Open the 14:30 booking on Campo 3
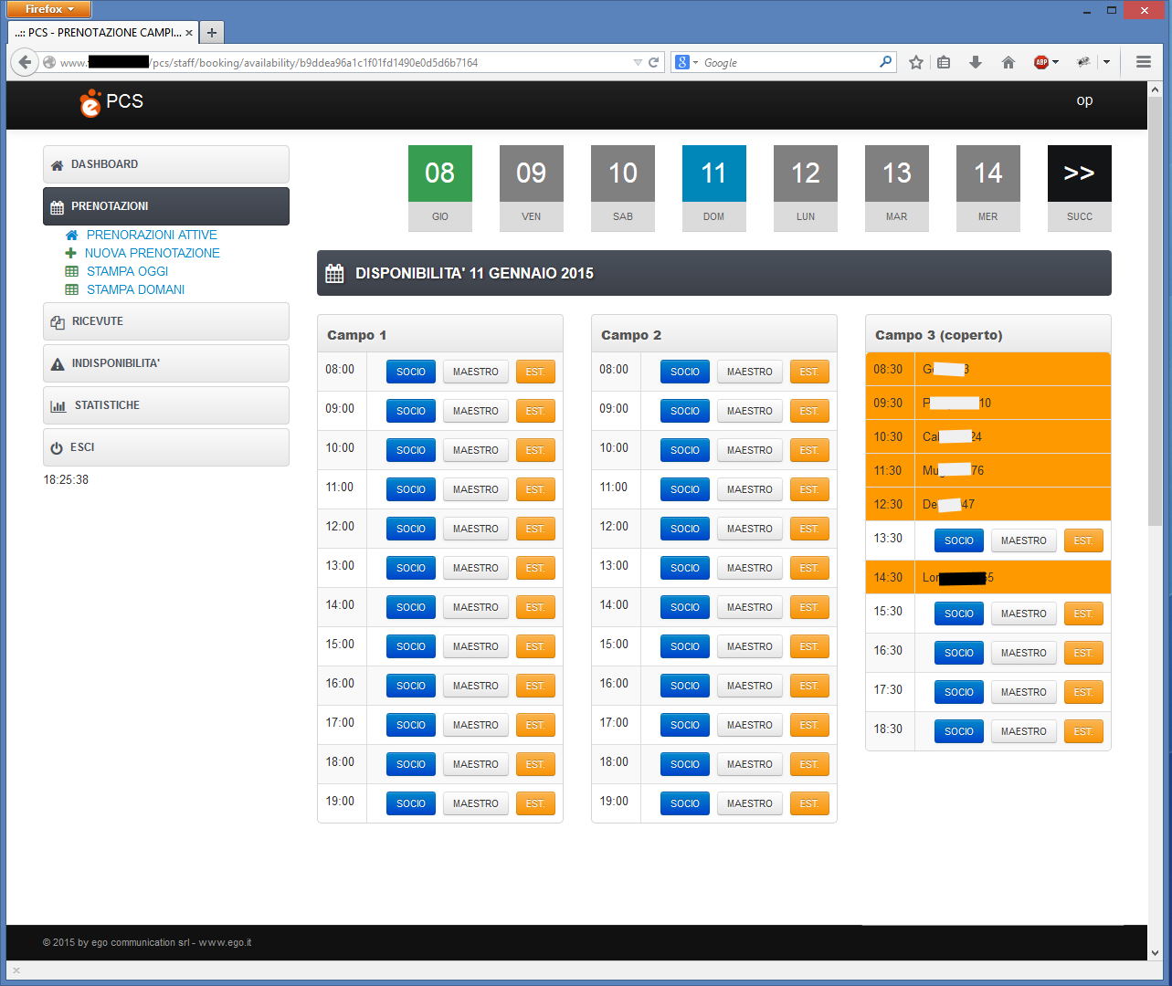The width and height of the screenshot is (1172, 986). [x=988, y=577]
